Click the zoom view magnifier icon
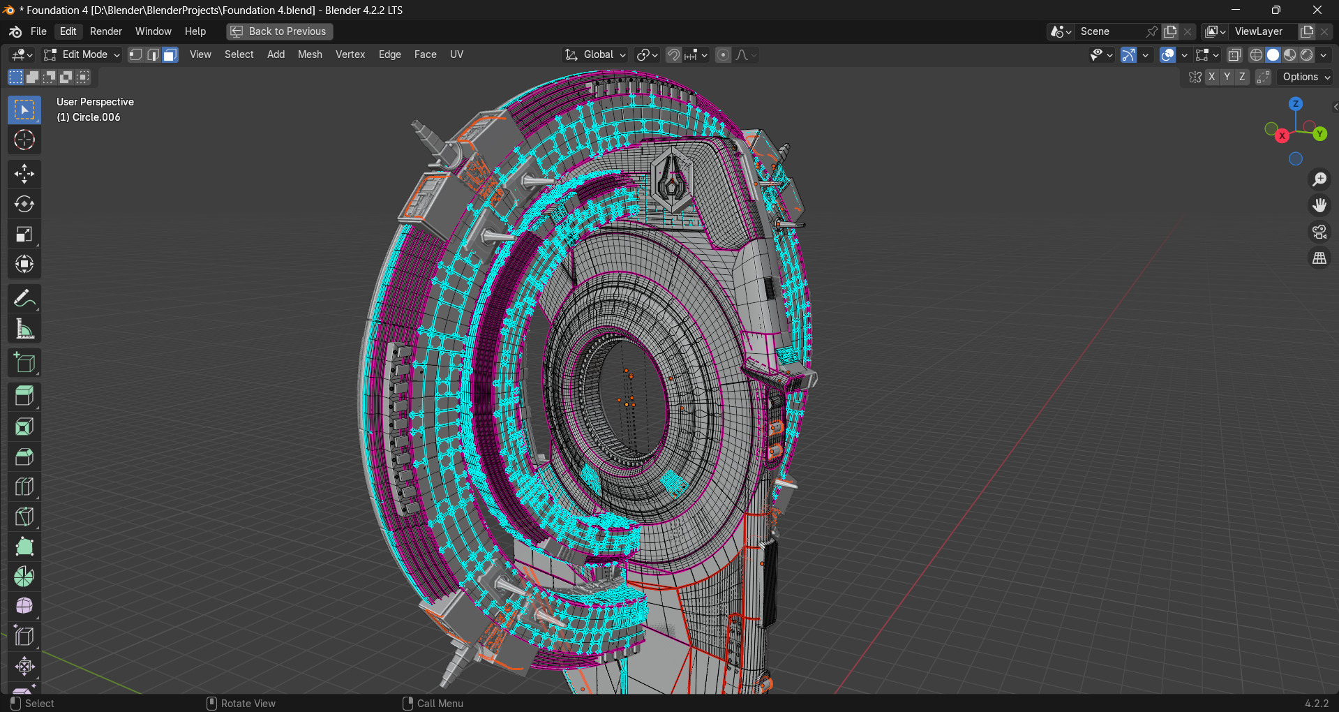The height and width of the screenshot is (712, 1339). (1319, 179)
